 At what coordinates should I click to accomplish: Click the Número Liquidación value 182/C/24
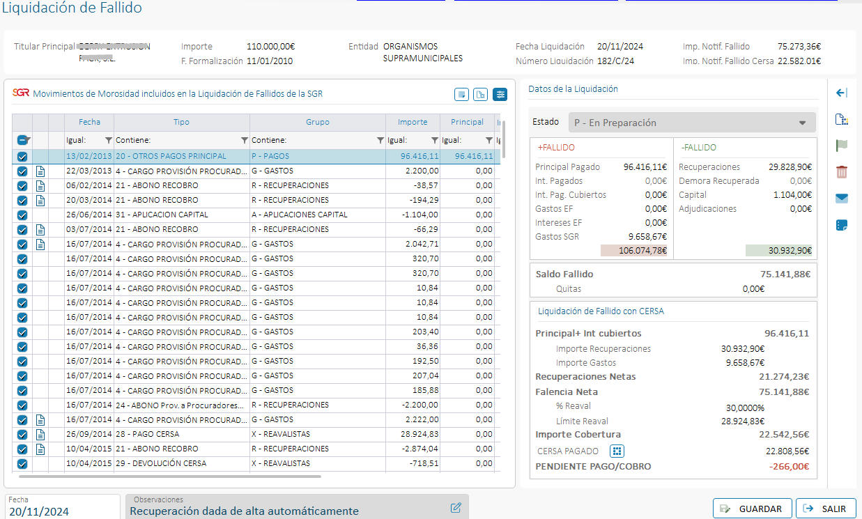click(616, 61)
